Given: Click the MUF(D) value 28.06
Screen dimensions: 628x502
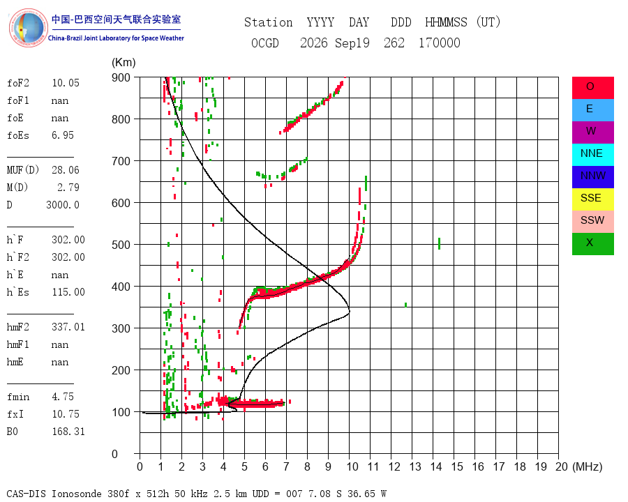Looking at the screenshot, I should pyautogui.click(x=66, y=170).
